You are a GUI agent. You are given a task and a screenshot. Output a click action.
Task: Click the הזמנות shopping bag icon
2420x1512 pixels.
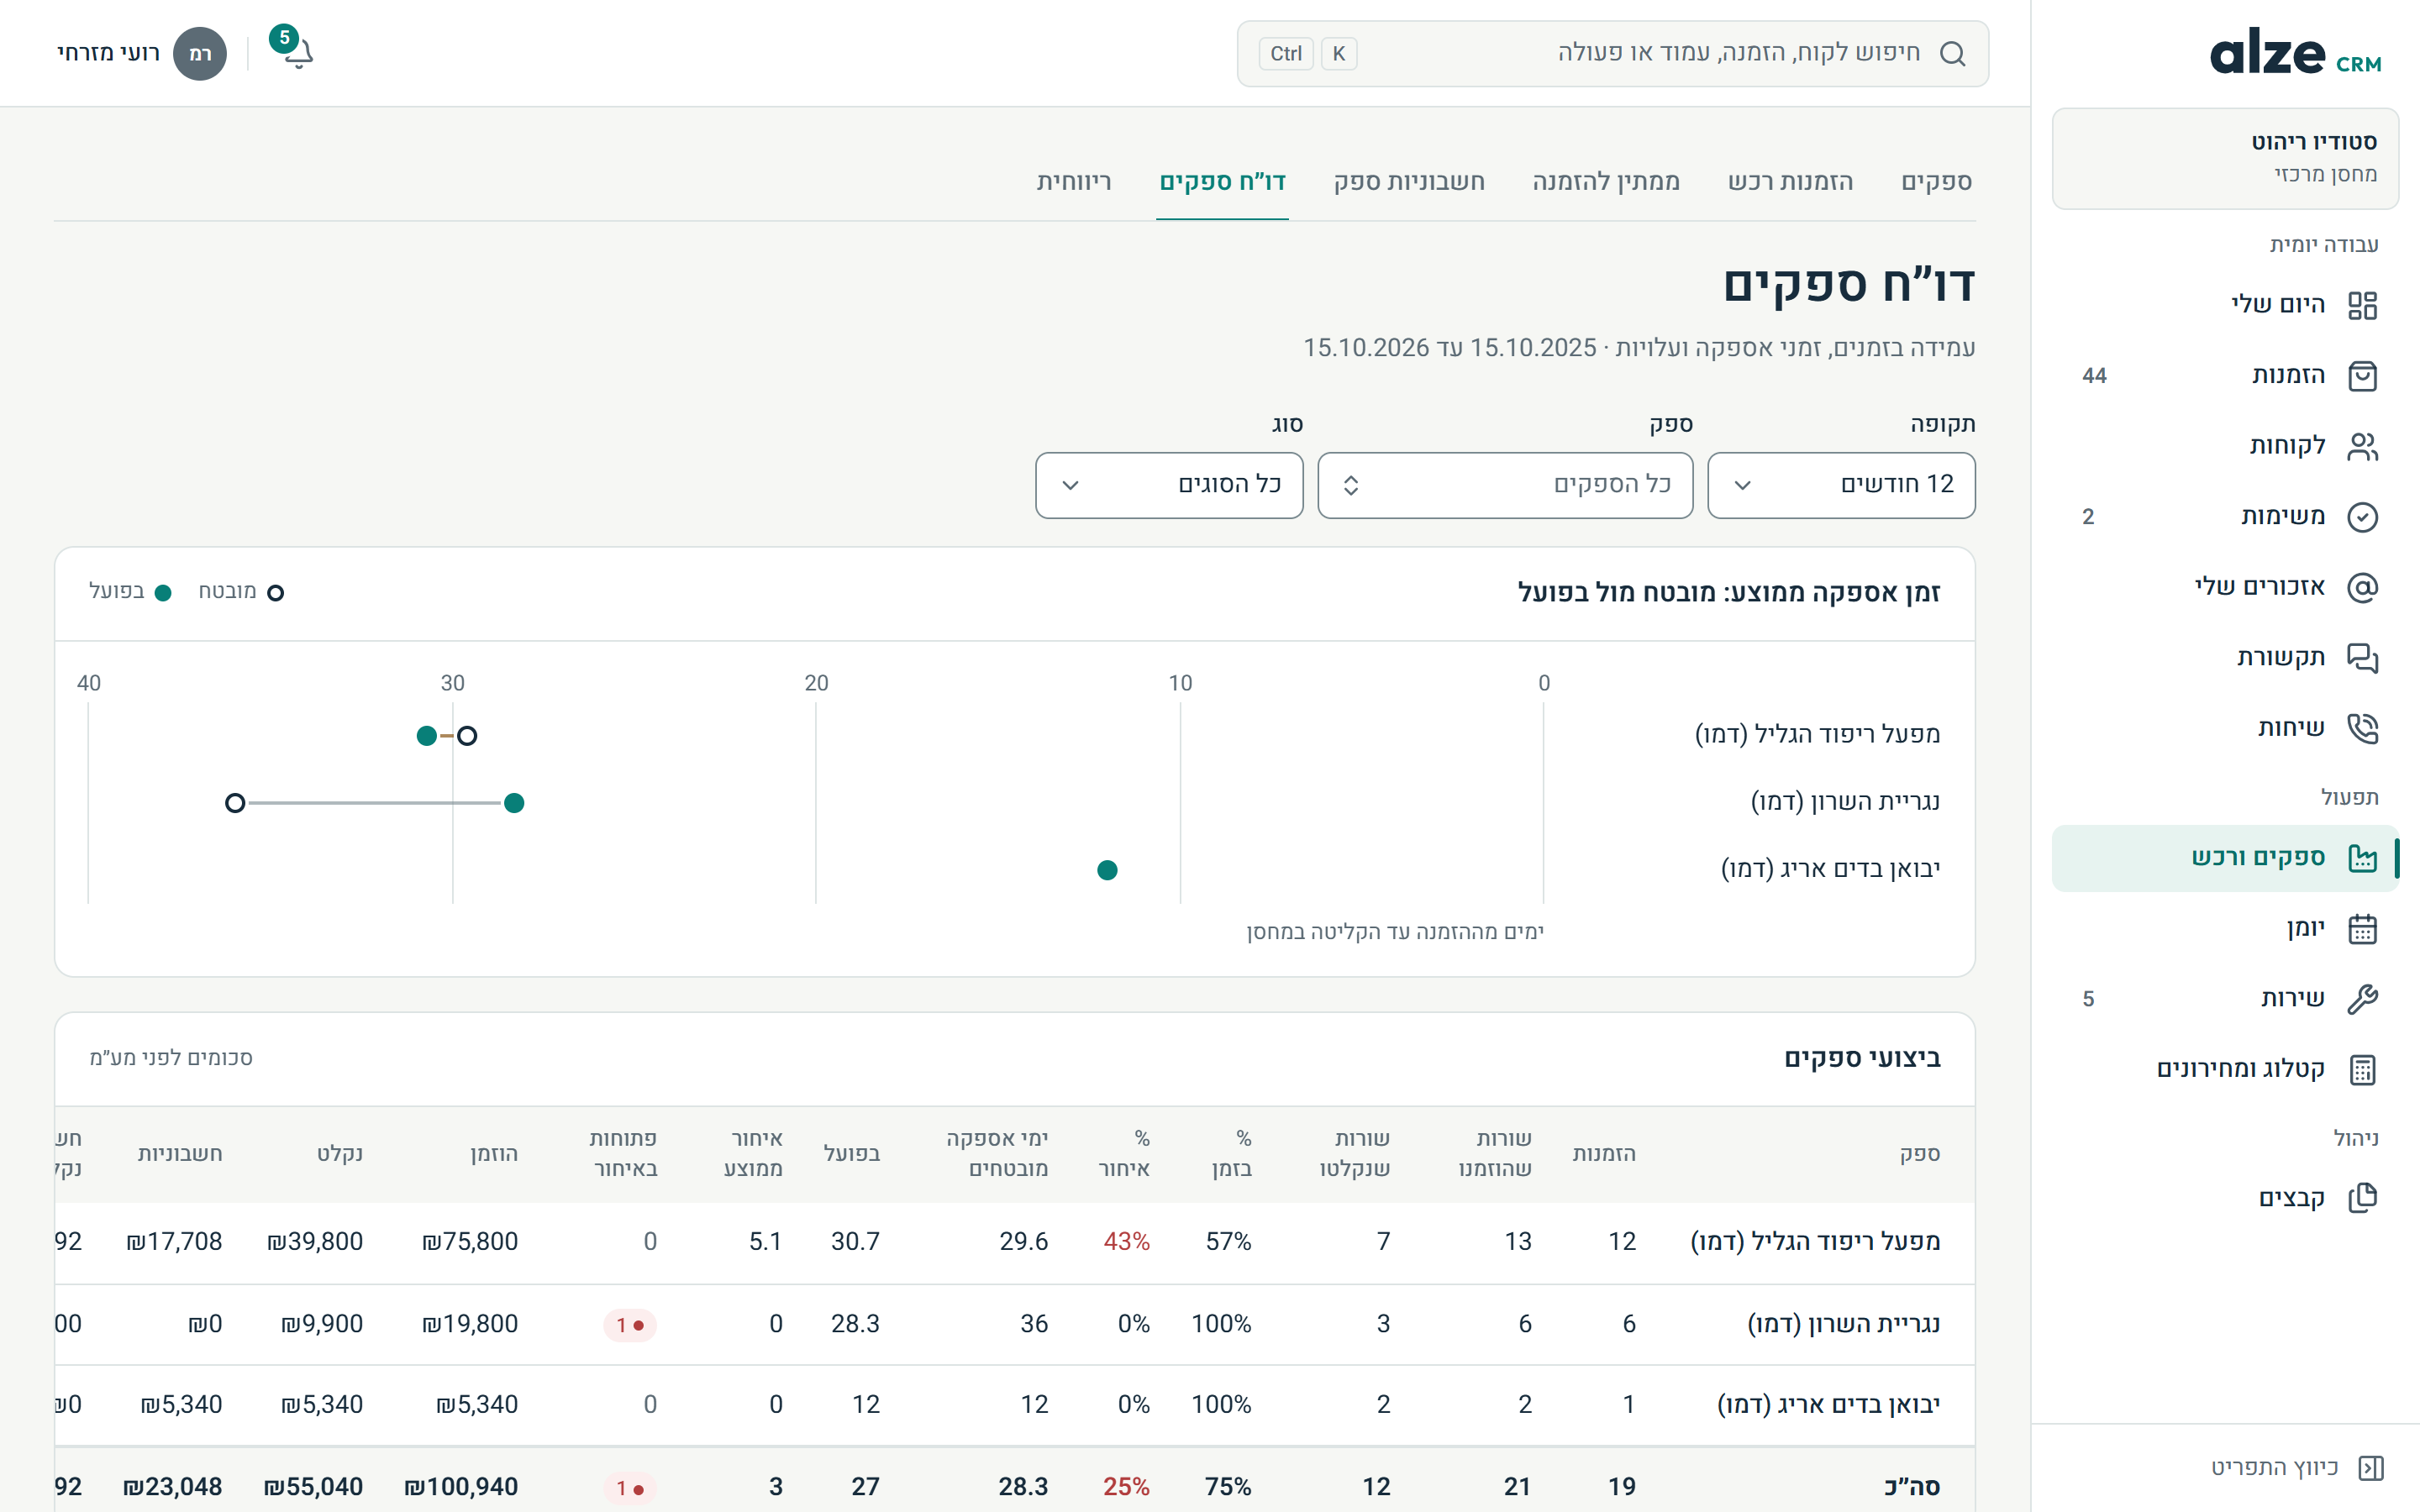click(x=2362, y=376)
